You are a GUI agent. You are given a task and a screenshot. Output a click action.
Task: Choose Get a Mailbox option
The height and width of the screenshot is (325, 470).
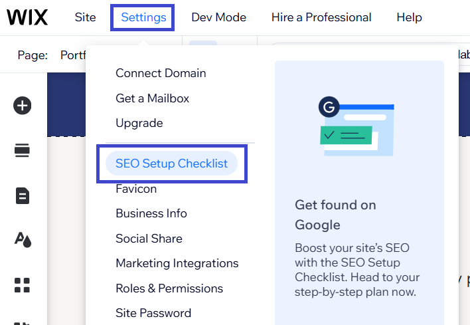pyautogui.click(x=152, y=98)
